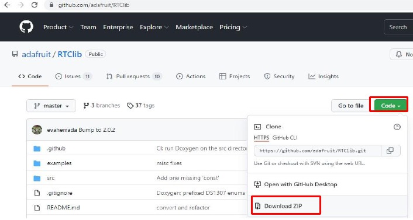Screen dimensions: 413x220
Task: View 3 branches link
Action: [102, 106]
